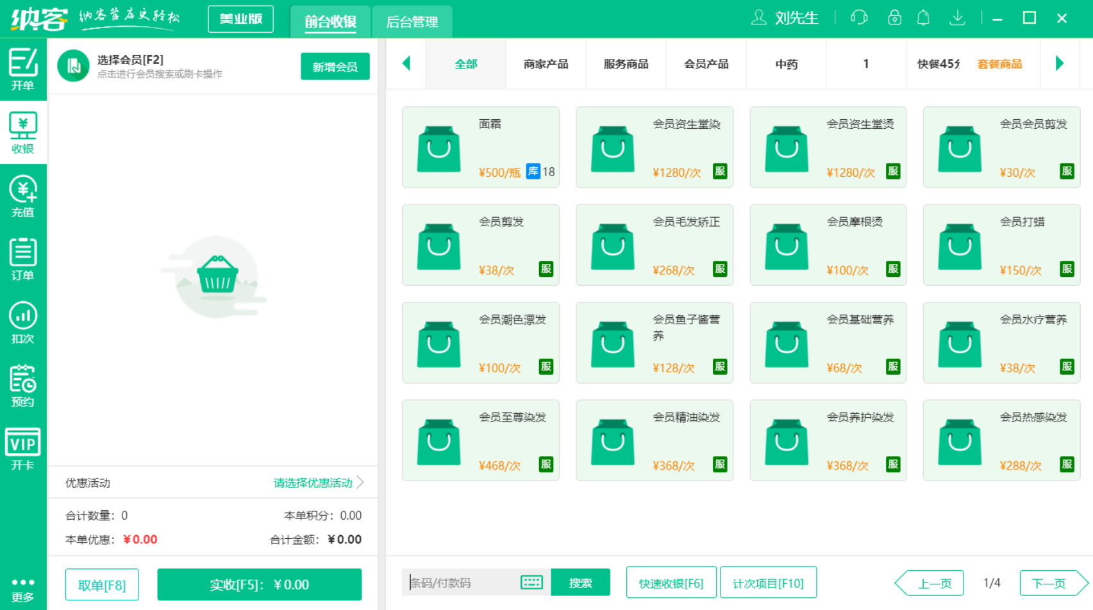Screen dimensions: 1093x610
Task: Click the customer service headset icon
Action: click(859, 18)
